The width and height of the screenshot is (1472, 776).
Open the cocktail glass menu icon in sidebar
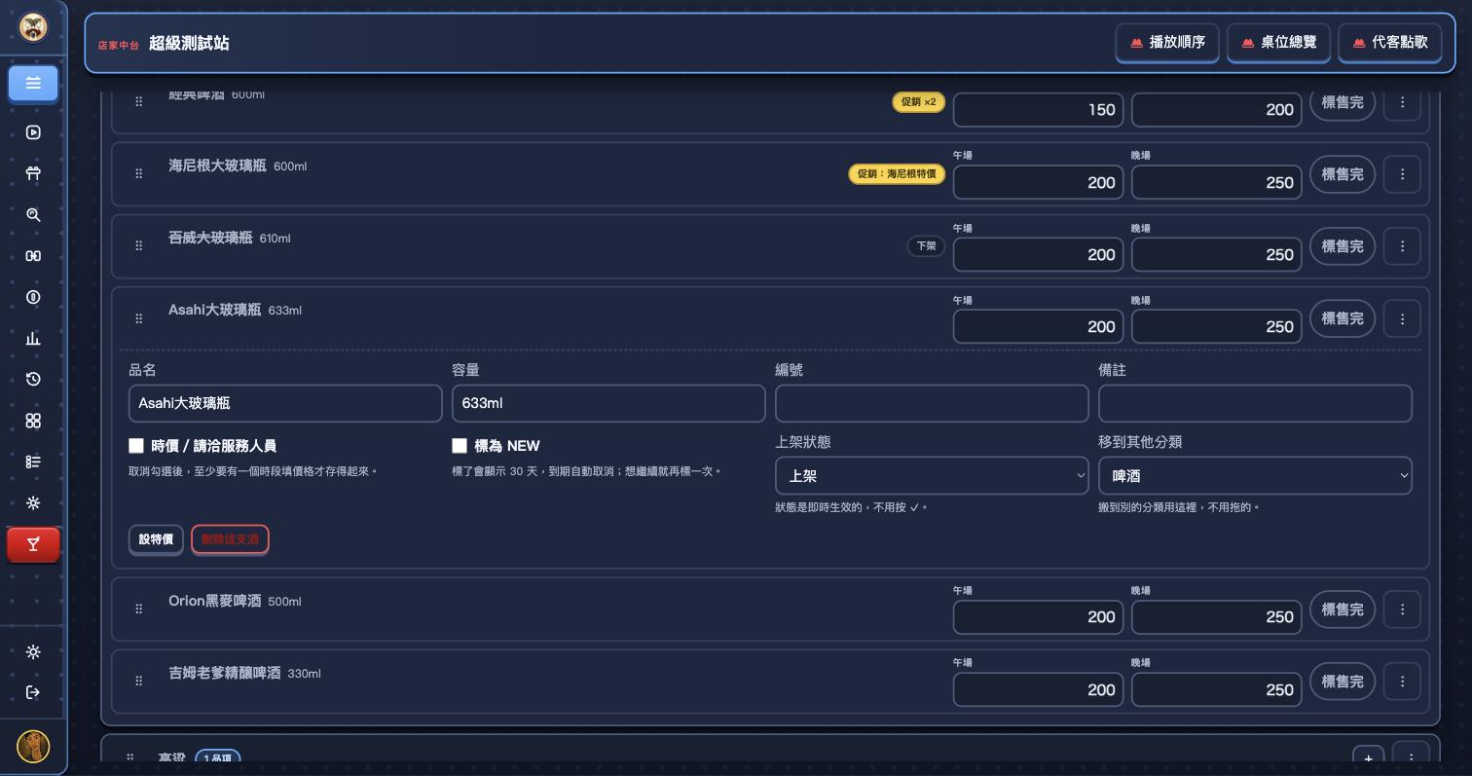[33, 544]
